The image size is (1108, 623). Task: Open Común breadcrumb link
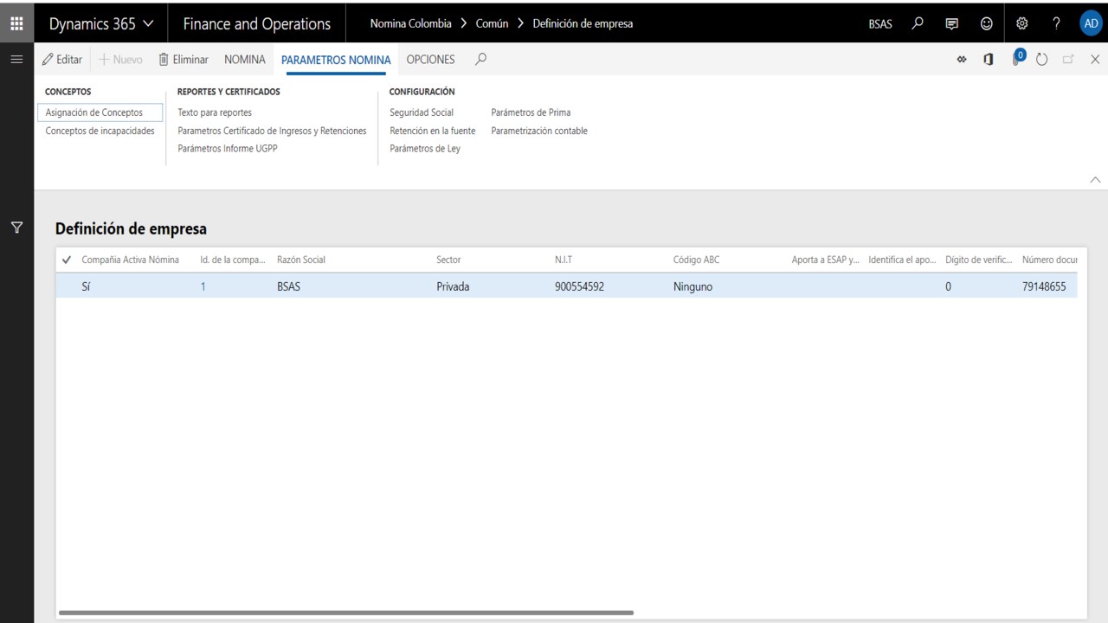(x=492, y=23)
